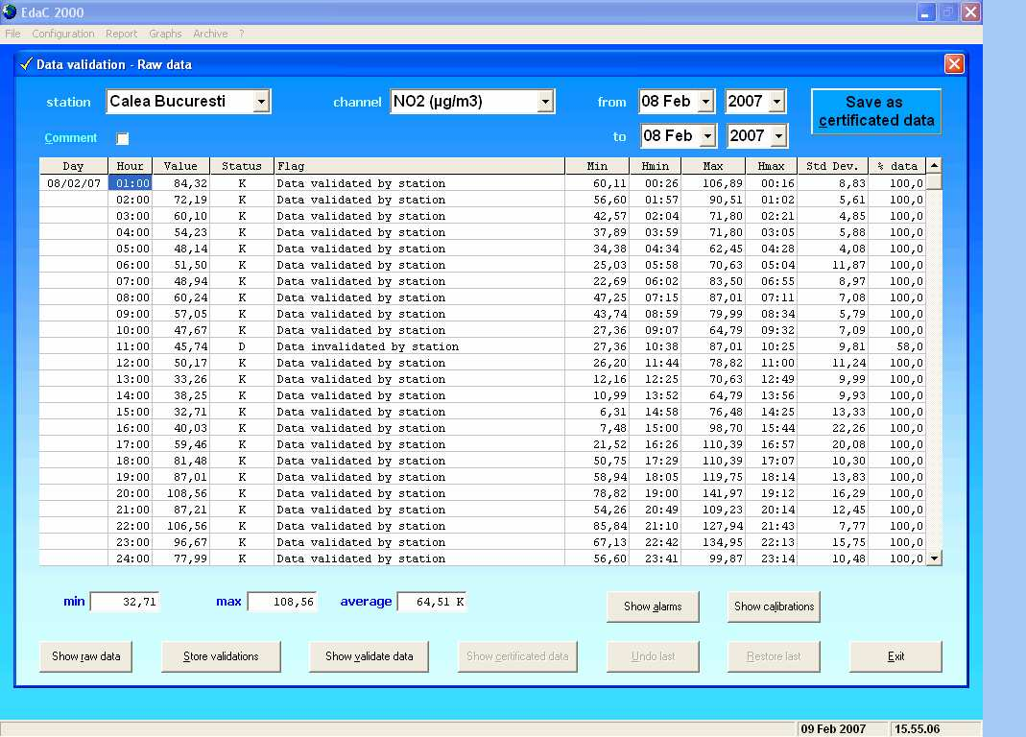Click the Value column header
This screenshot has height=737, width=1026.
tap(180, 166)
